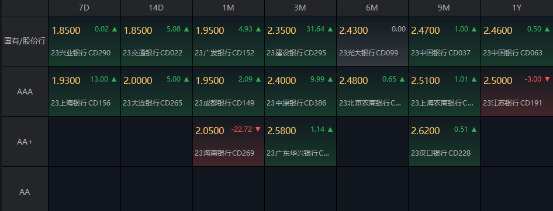
Task: Click red down arrow in 23江苏银行CD191 cell
Action: pyautogui.click(x=547, y=79)
